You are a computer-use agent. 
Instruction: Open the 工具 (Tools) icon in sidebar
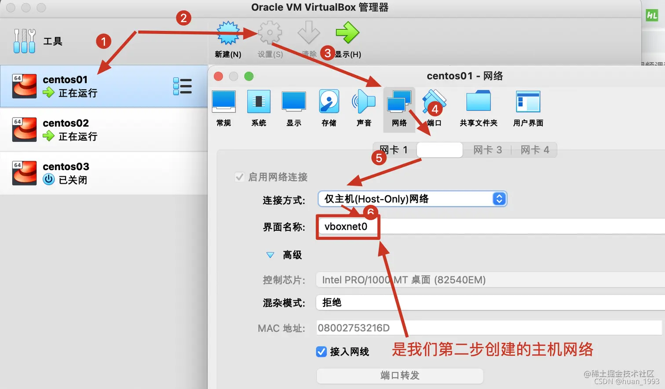pyautogui.click(x=24, y=41)
